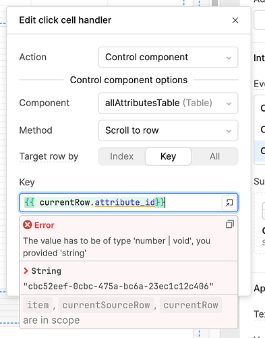
Task: Open the Method dropdown showing Scroll to row
Action: coord(168,130)
